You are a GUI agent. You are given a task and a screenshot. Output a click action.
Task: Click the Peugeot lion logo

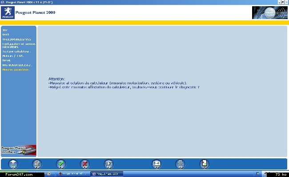(8, 12)
